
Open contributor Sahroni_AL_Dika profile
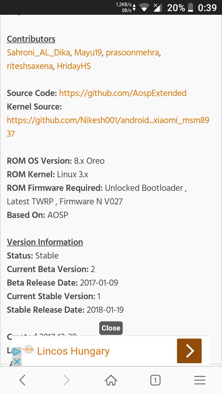tap(39, 53)
